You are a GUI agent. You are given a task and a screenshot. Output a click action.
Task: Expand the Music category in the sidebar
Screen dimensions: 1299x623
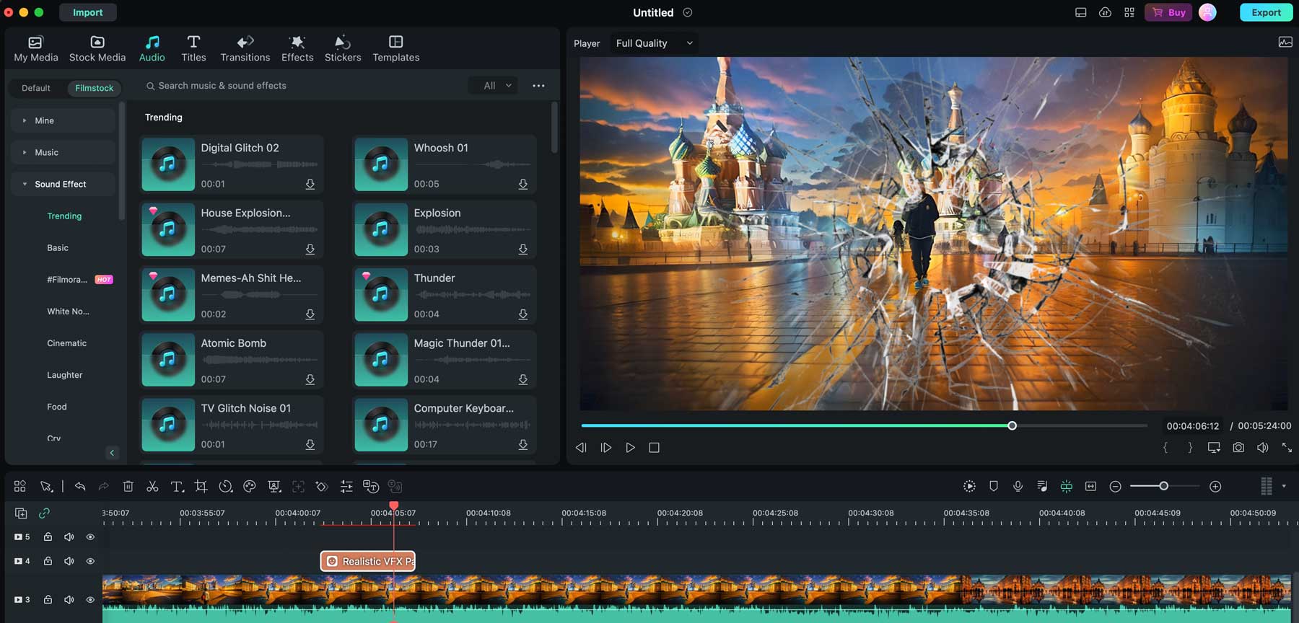46,152
